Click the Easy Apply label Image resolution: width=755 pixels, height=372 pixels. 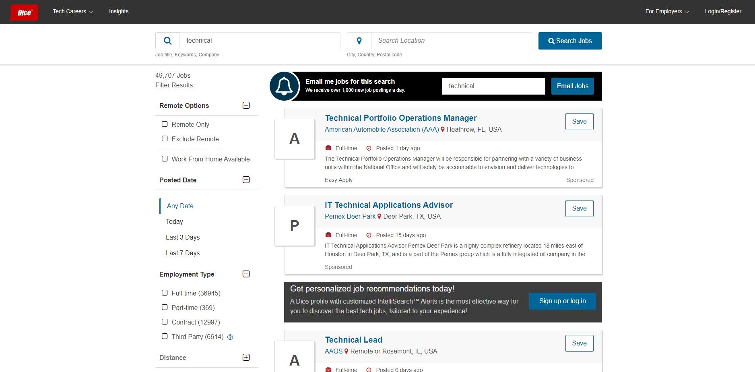(338, 180)
